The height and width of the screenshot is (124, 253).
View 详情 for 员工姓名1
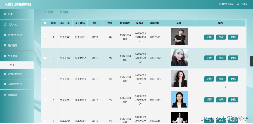pyautogui.click(x=209, y=37)
